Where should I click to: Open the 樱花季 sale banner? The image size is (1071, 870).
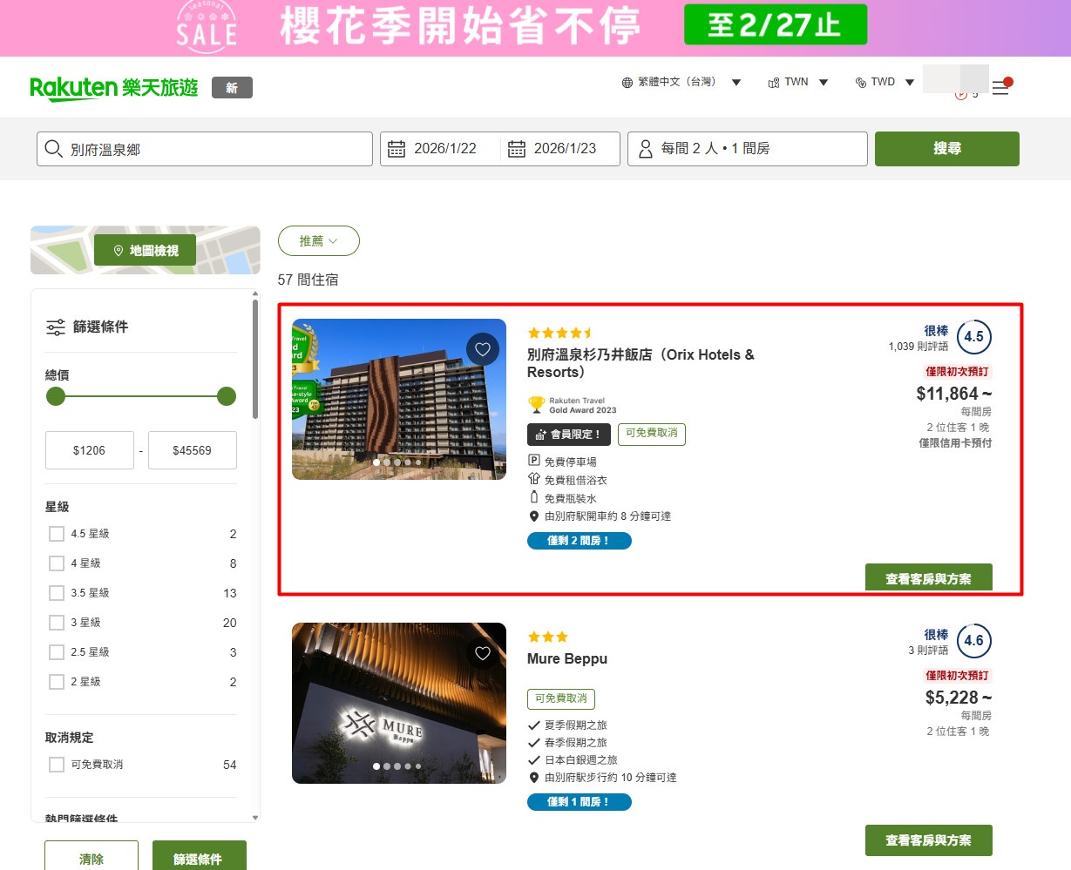click(x=535, y=27)
